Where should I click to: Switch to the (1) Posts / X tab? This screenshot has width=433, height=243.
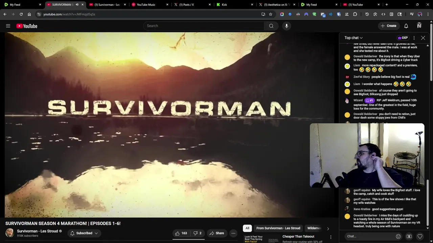point(192,5)
